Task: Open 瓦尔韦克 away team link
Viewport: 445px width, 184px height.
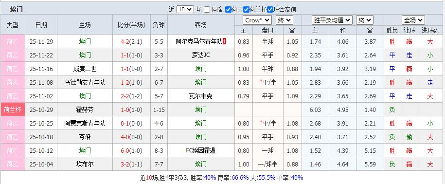Action: [x=201, y=96]
